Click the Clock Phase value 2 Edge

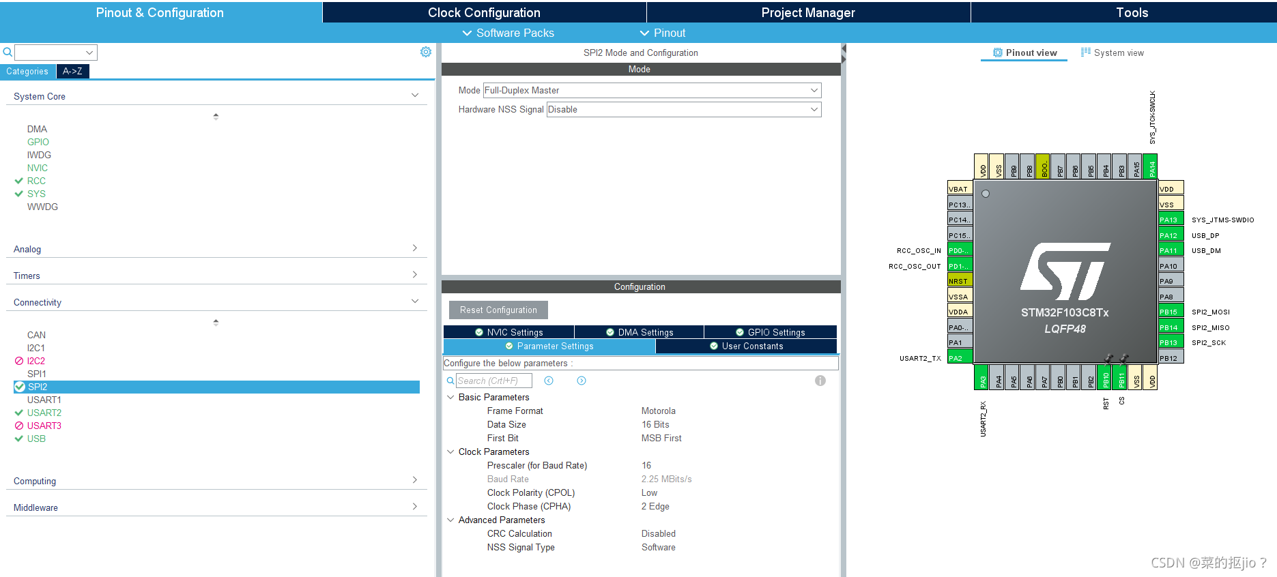(x=655, y=506)
